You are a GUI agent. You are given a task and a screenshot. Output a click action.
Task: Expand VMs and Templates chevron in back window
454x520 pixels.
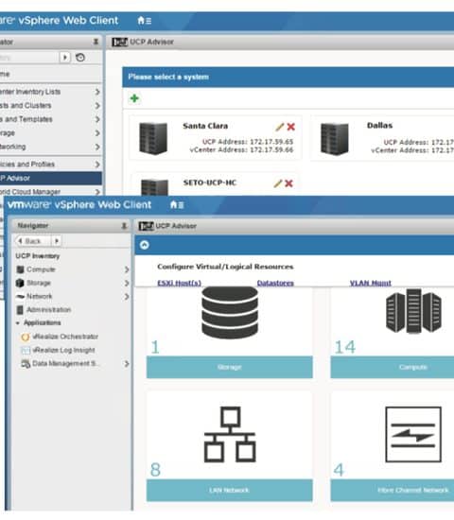[x=97, y=119]
